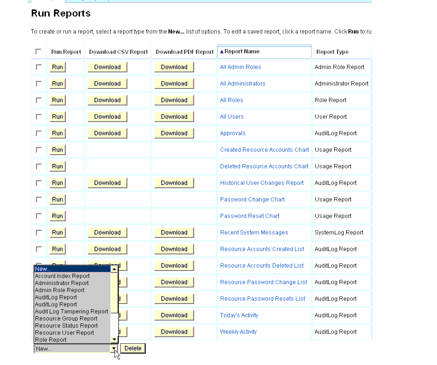Screen dimensions: 437x365
Task: Click the scroll-down arrow in the New... list
Action: click(114, 339)
